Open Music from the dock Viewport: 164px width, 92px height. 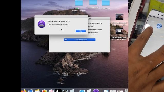point(51,91)
